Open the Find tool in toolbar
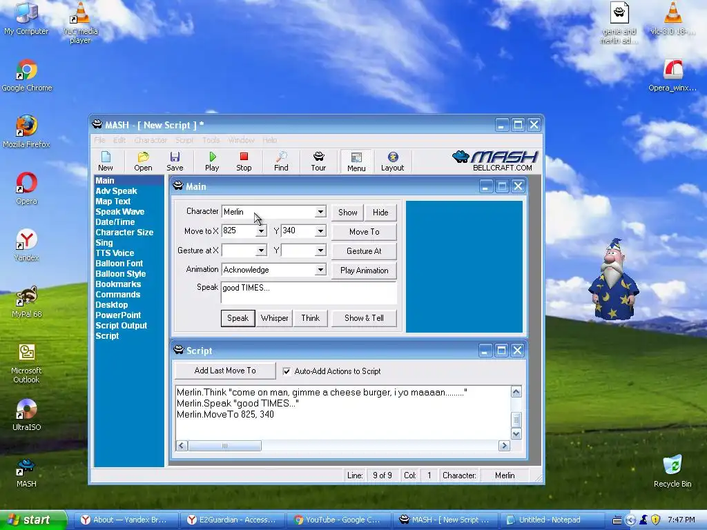The width and height of the screenshot is (707, 530). 282,161
